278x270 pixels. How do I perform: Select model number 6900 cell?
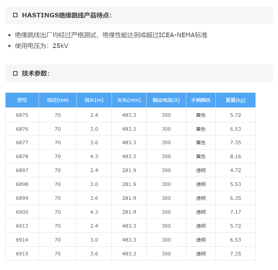click(22, 212)
